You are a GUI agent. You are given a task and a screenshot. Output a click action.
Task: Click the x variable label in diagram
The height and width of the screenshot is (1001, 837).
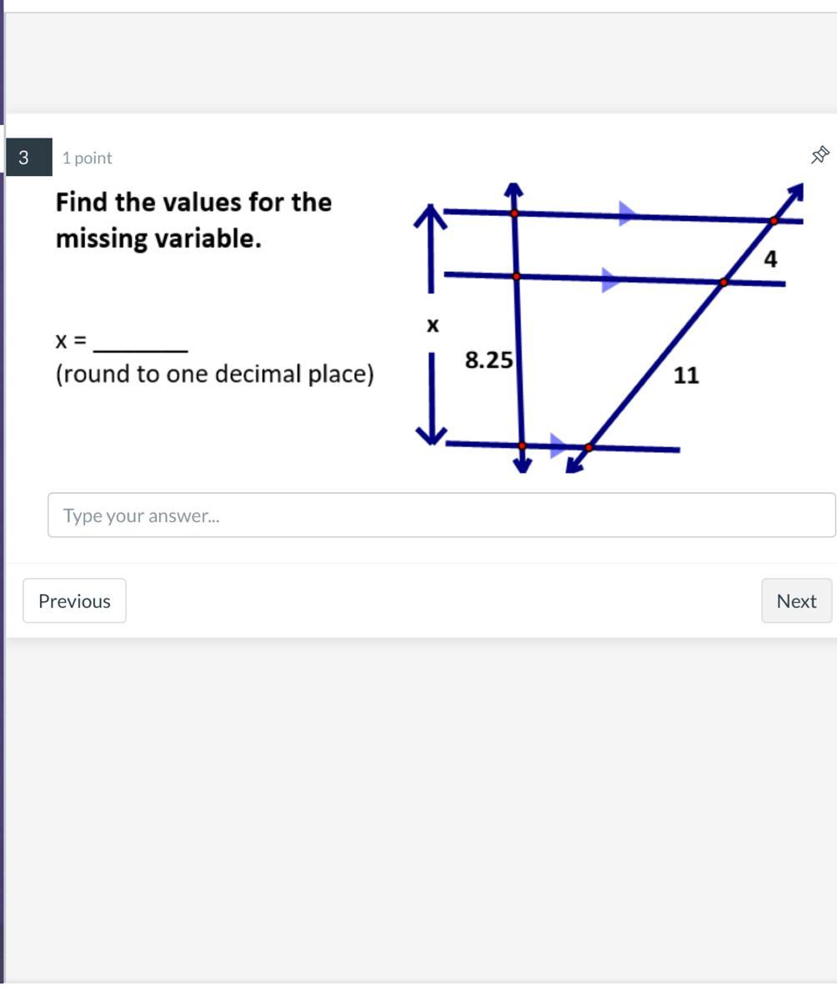click(x=433, y=325)
